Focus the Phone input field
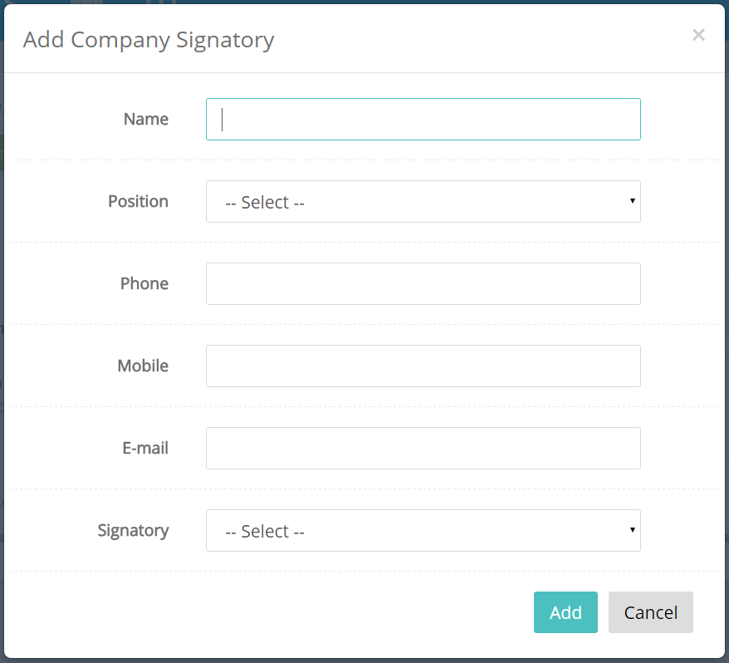The width and height of the screenshot is (729, 663). [x=423, y=284]
